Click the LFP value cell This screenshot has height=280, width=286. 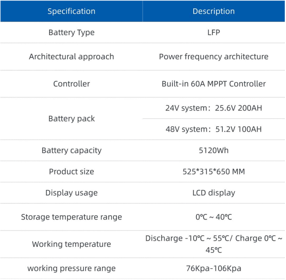214,32
